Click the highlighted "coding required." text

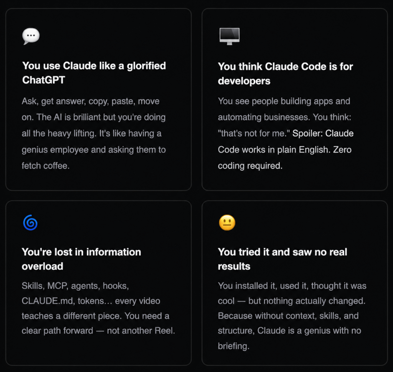tap(250, 166)
